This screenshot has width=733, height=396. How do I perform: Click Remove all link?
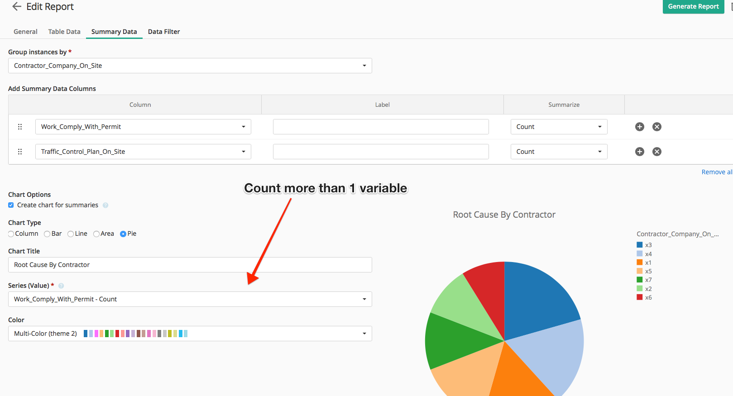tap(717, 172)
